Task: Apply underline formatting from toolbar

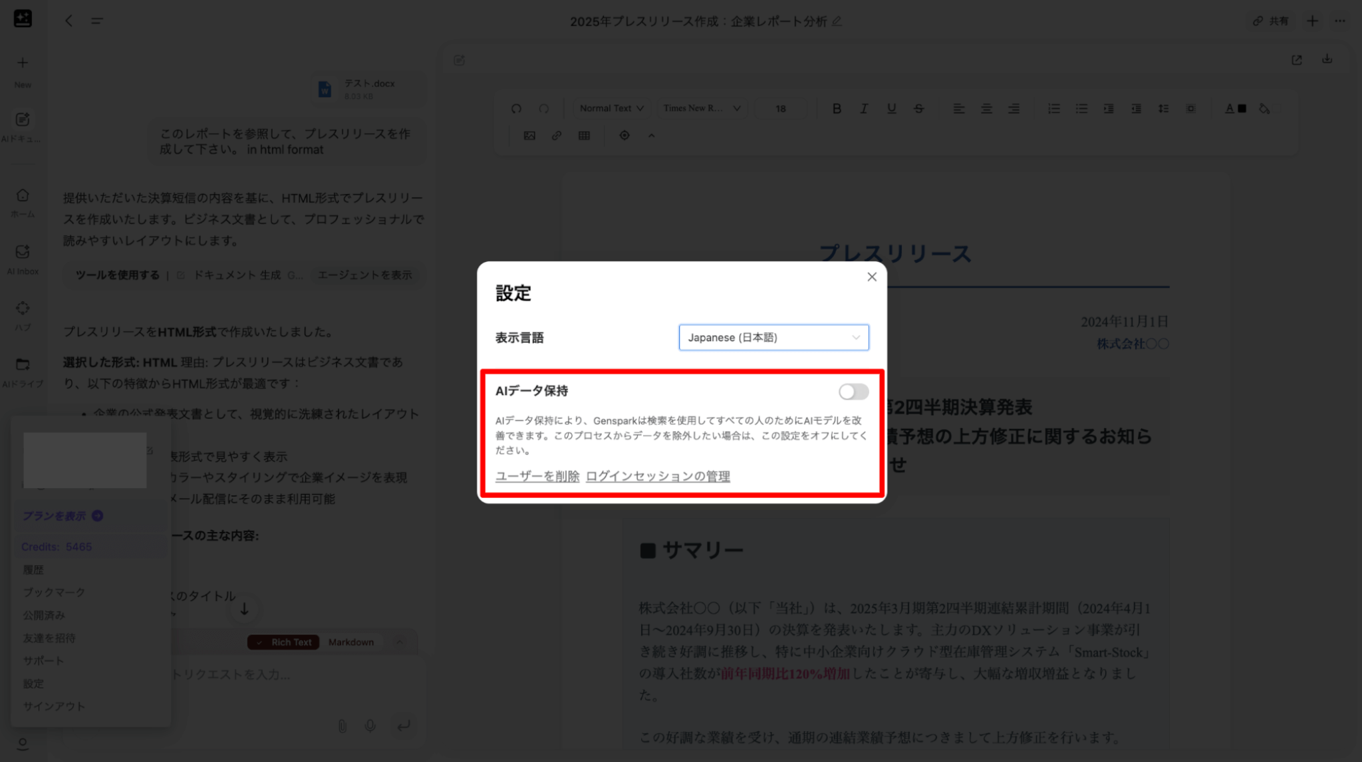Action: [891, 108]
